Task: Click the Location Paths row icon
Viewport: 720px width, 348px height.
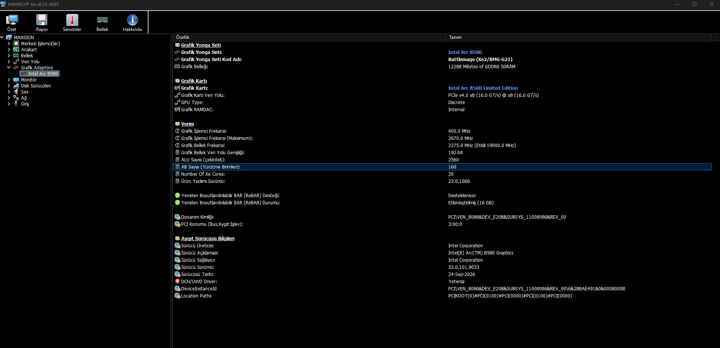Action: click(x=177, y=296)
